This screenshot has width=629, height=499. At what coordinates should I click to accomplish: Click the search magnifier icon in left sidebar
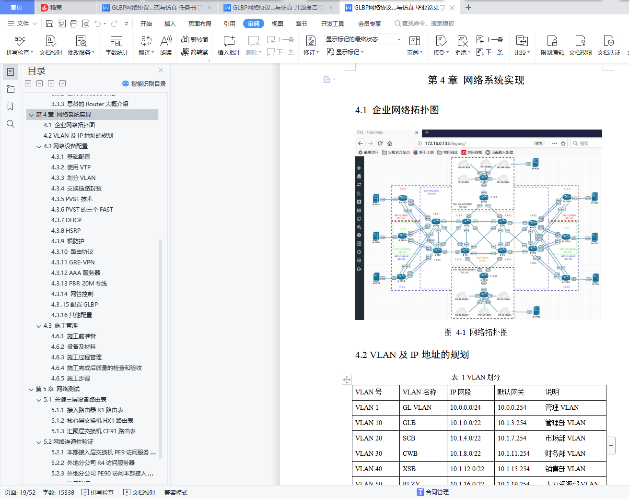(x=11, y=124)
